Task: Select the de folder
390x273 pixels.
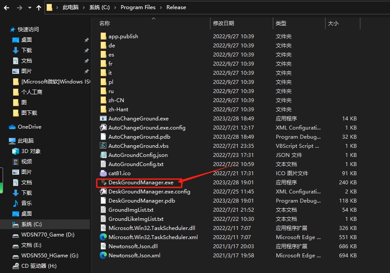Action: point(112,46)
